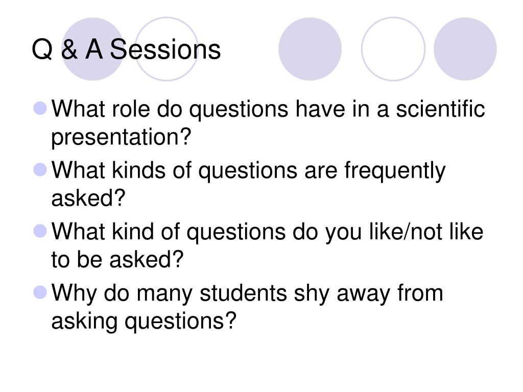The height and width of the screenshot is (392, 523).
Task: Click the text 'What role do questions have'
Action: (x=198, y=109)
